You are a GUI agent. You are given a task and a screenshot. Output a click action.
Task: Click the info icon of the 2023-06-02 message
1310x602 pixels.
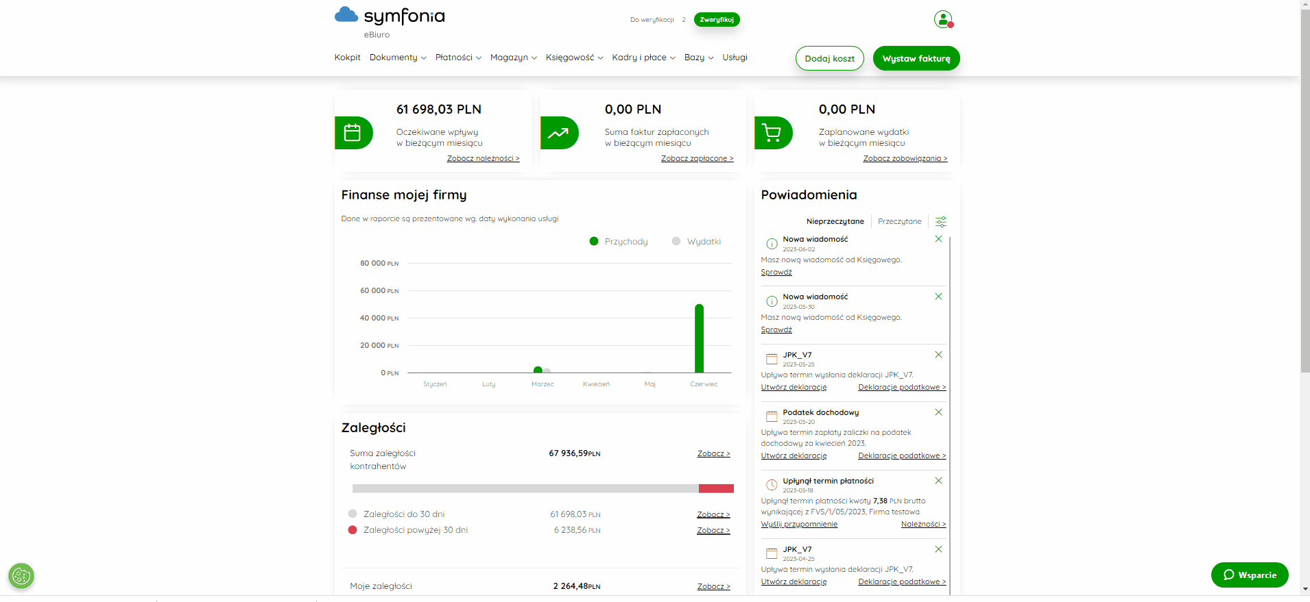772,244
